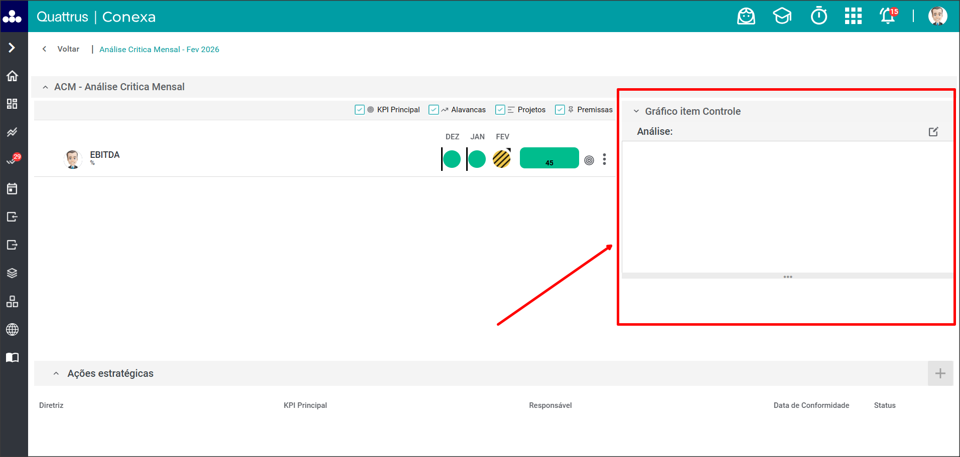This screenshot has width=960, height=457.
Task: Open the globe icon in sidebar
Action: [x=12, y=330]
